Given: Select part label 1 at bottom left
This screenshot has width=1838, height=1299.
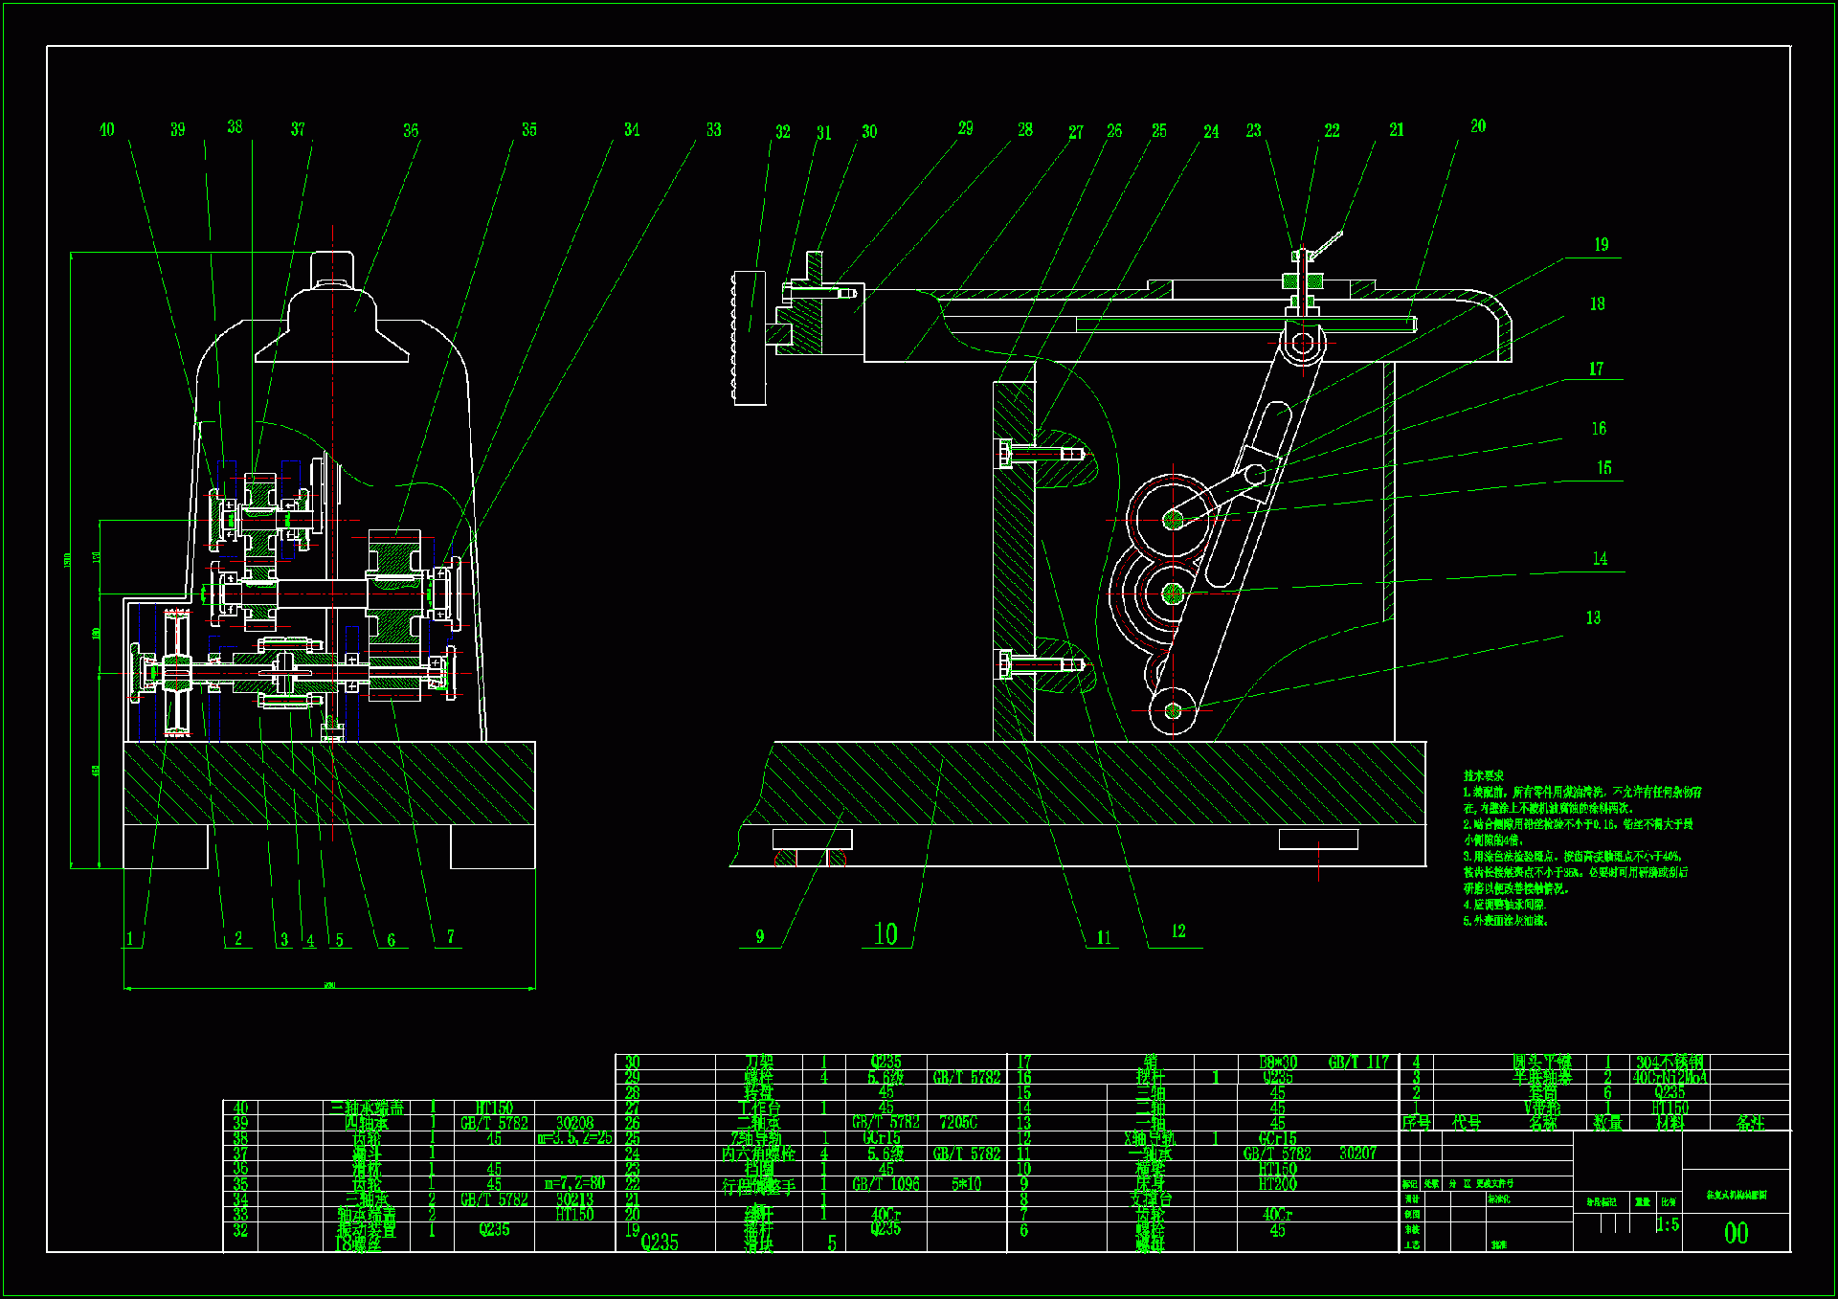Looking at the screenshot, I should click(x=130, y=939).
